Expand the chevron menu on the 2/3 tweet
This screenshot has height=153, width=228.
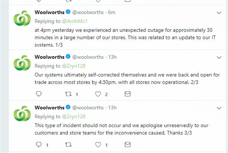tap(218, 57)
